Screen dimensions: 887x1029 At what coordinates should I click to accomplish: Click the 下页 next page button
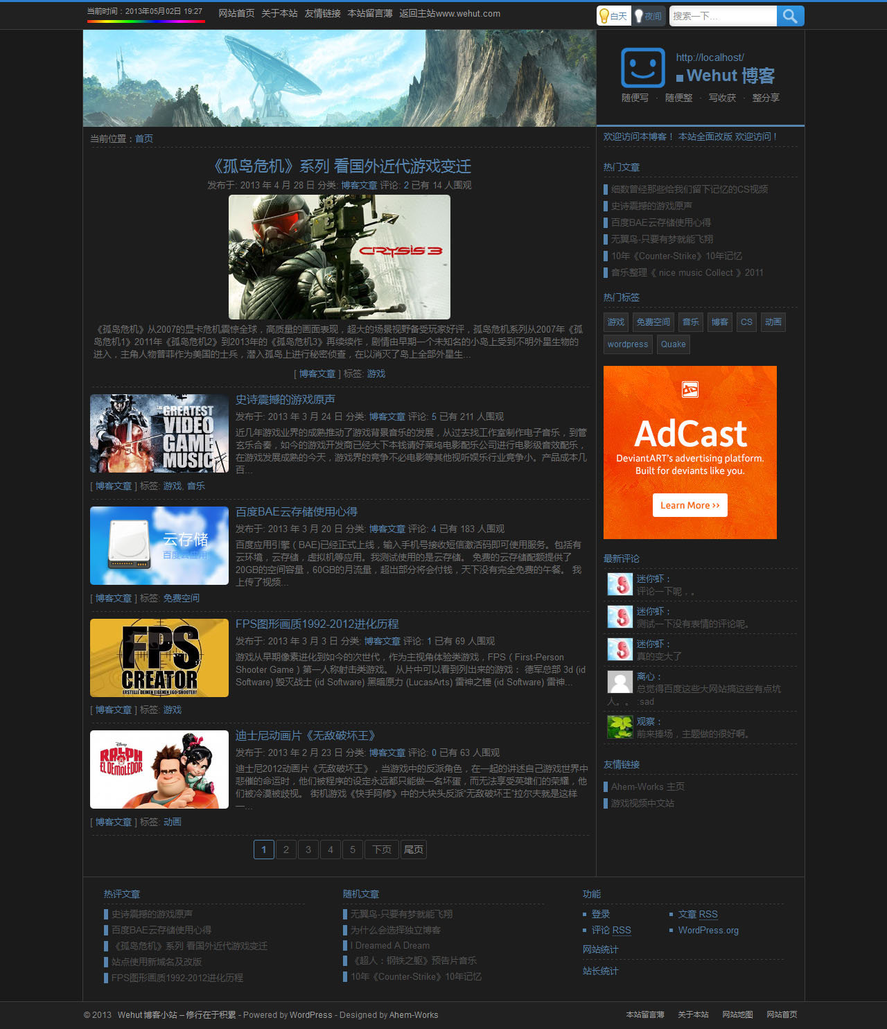(382, 850)
